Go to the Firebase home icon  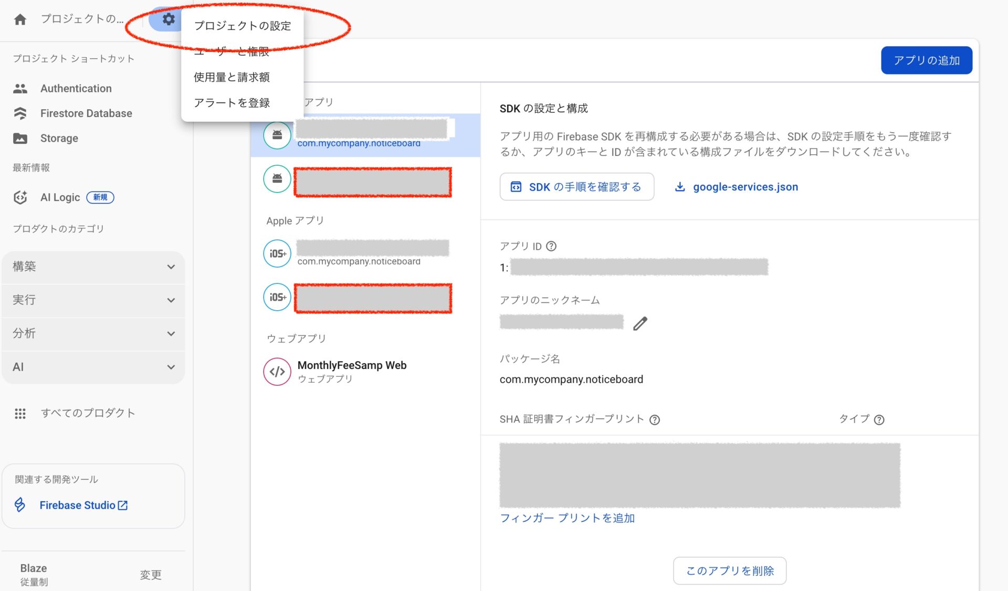pyautogui.click(x=20, y=19)
